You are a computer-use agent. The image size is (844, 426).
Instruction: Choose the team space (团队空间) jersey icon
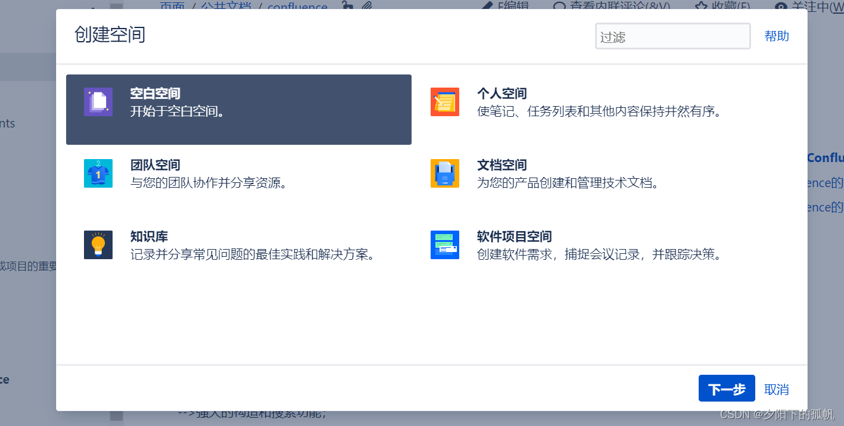(98, 173)
